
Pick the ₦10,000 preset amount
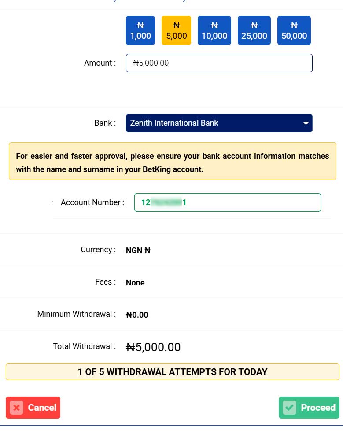pos(214,30)
